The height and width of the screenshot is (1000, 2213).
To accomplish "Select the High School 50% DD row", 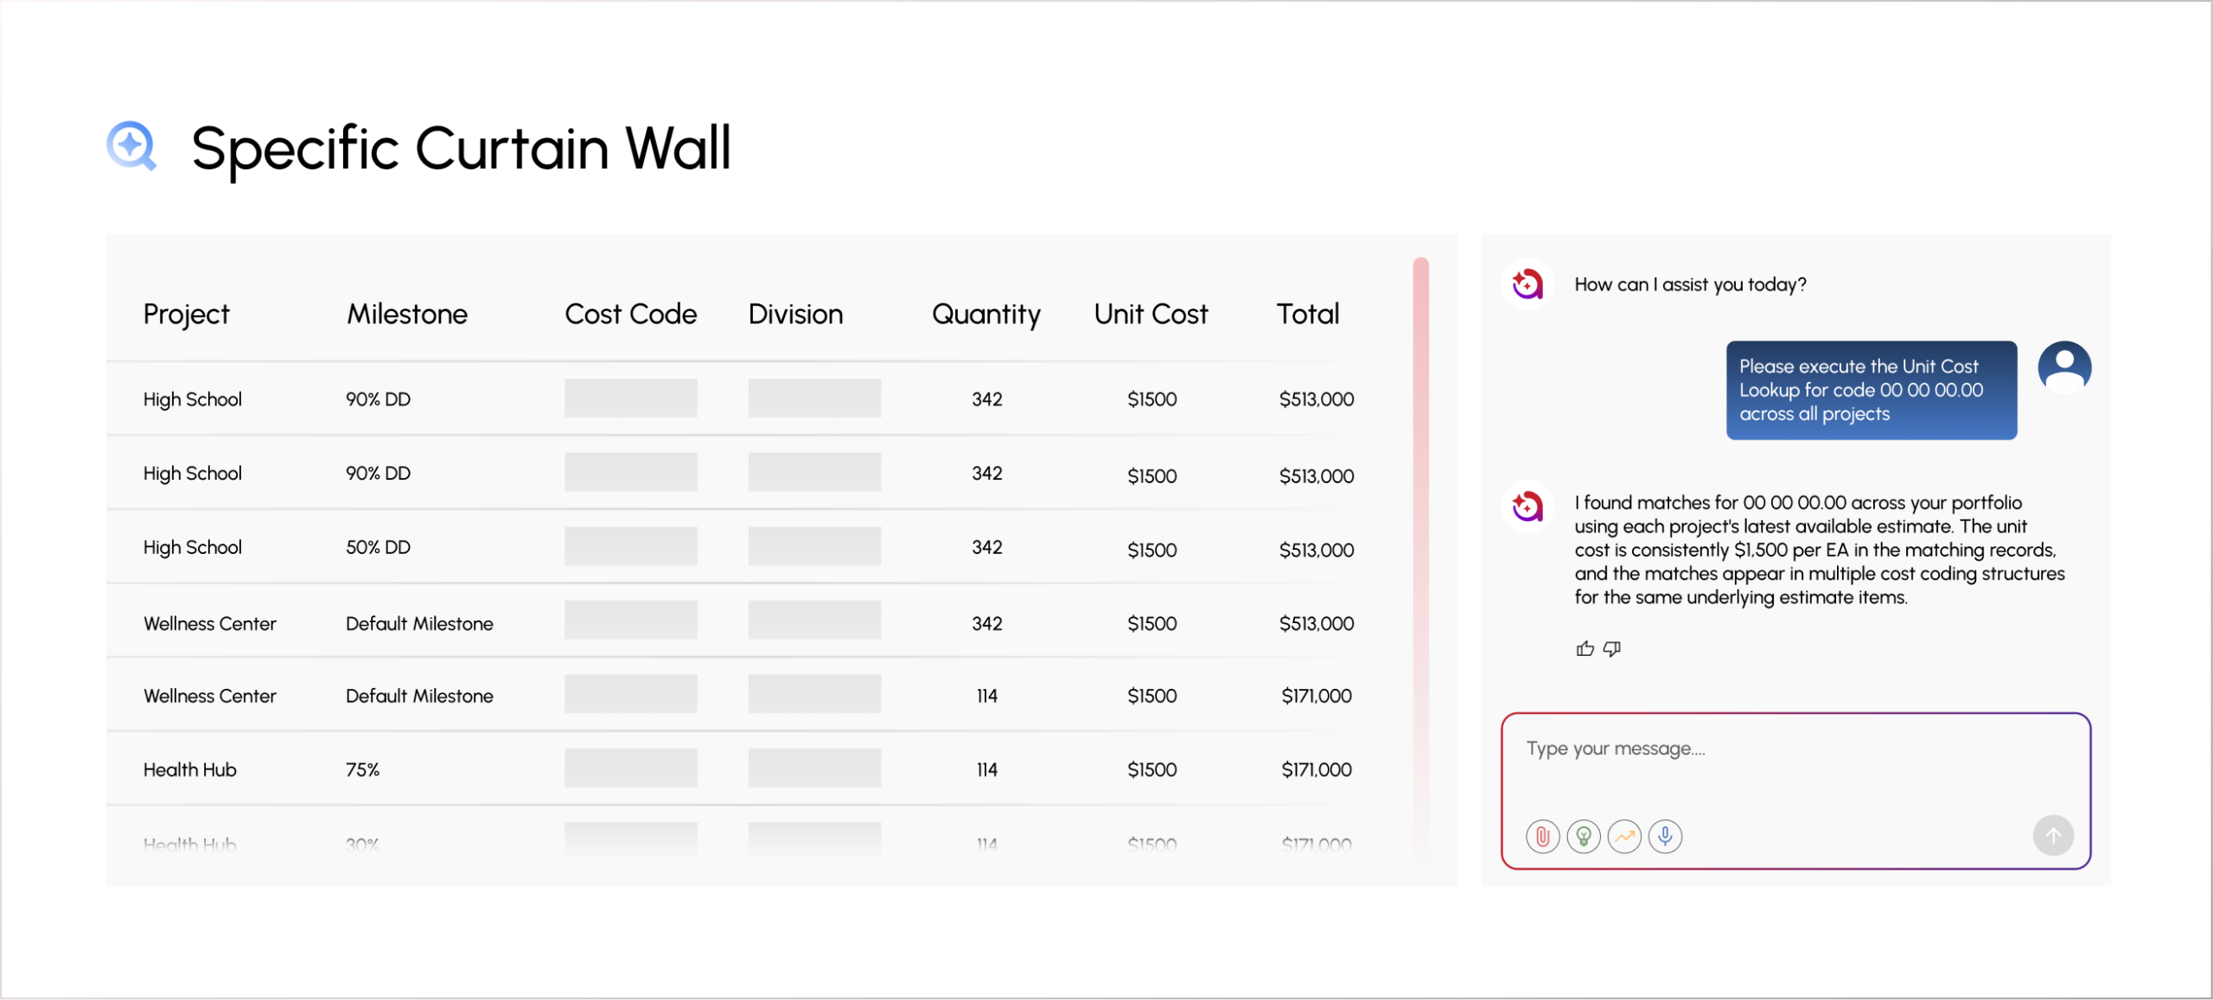I will (x=748, y=547).
